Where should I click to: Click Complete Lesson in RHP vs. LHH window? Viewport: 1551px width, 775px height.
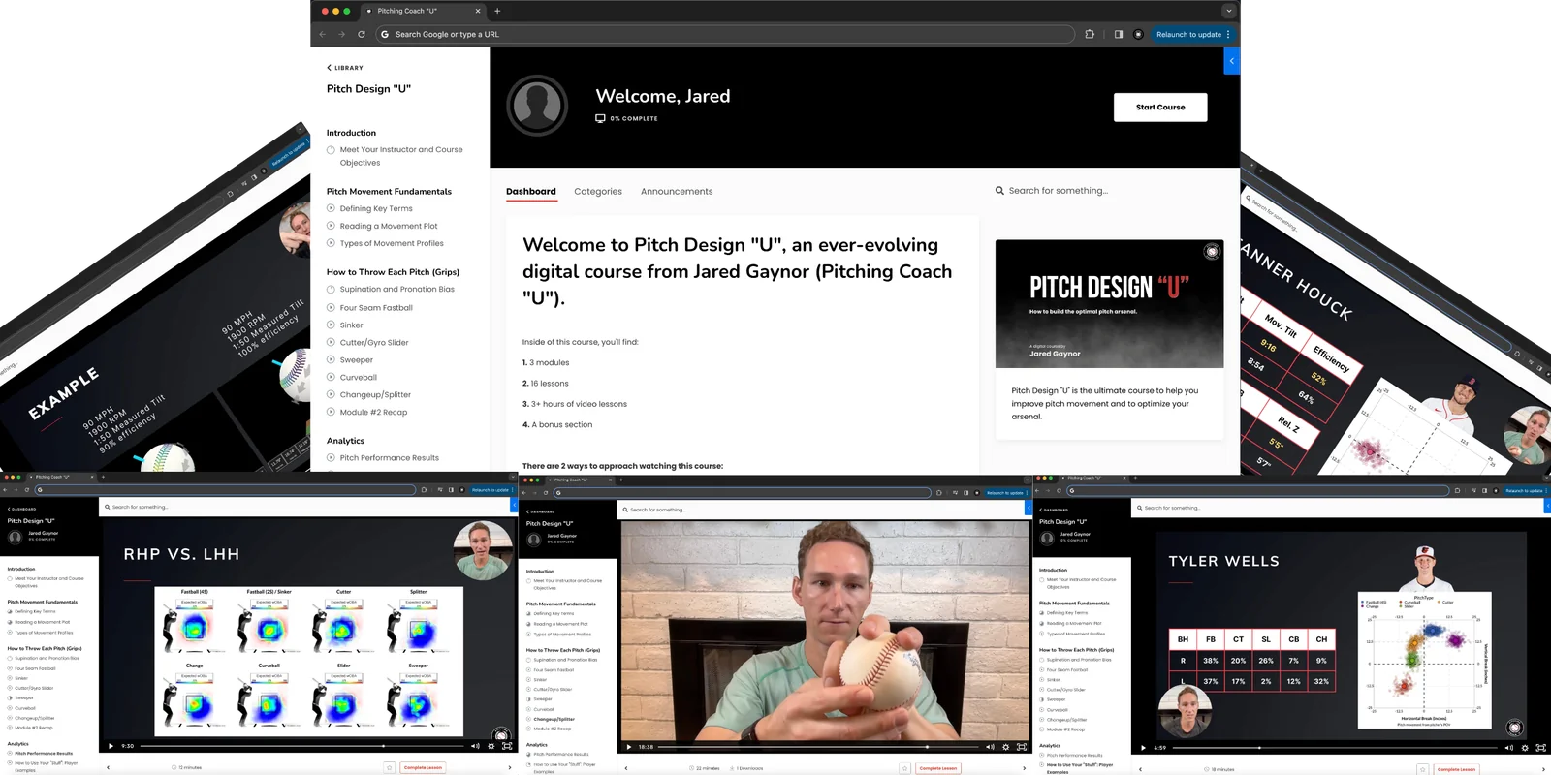tap(423, 767)
